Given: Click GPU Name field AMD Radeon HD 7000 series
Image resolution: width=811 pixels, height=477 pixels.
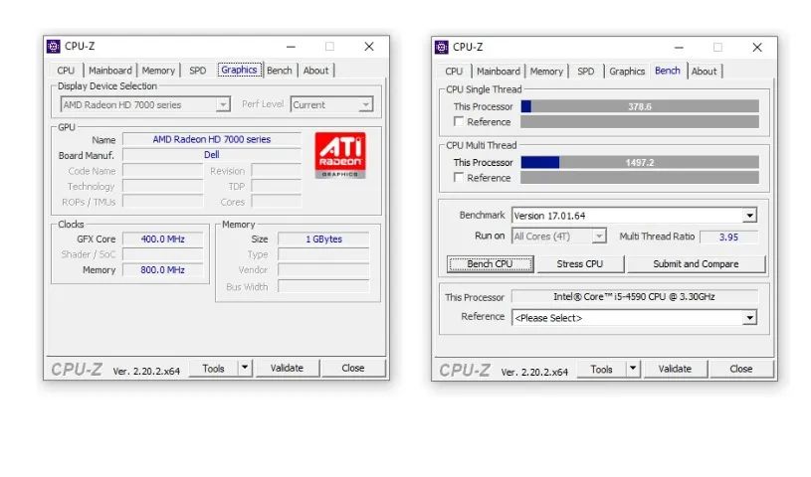Looking at the screenshot, I should [212, 139].
